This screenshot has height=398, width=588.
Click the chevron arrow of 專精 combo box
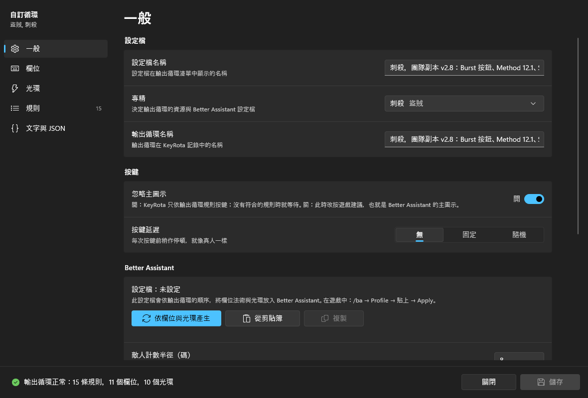pos(533,103)
